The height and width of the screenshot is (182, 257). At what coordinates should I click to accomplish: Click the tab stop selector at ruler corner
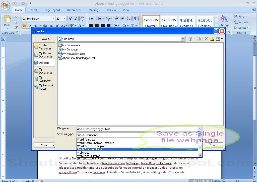pyautogui.click(x=3, y=39)
